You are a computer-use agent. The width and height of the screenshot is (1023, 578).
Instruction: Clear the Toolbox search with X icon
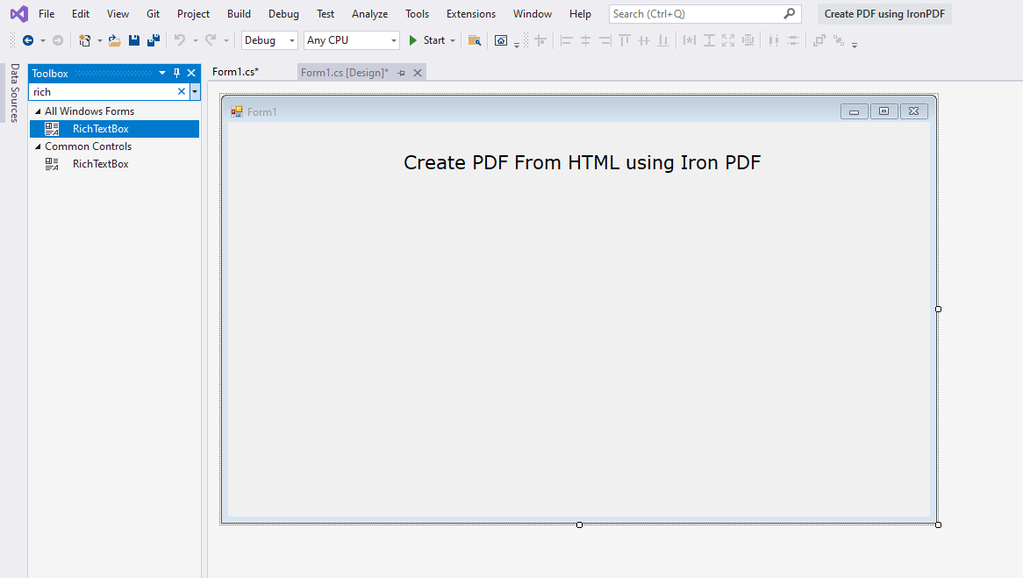click(182, 91)
